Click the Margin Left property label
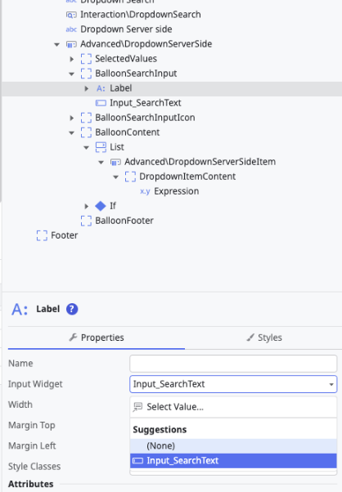Screen dimensions: 342x492 (32, 446)
